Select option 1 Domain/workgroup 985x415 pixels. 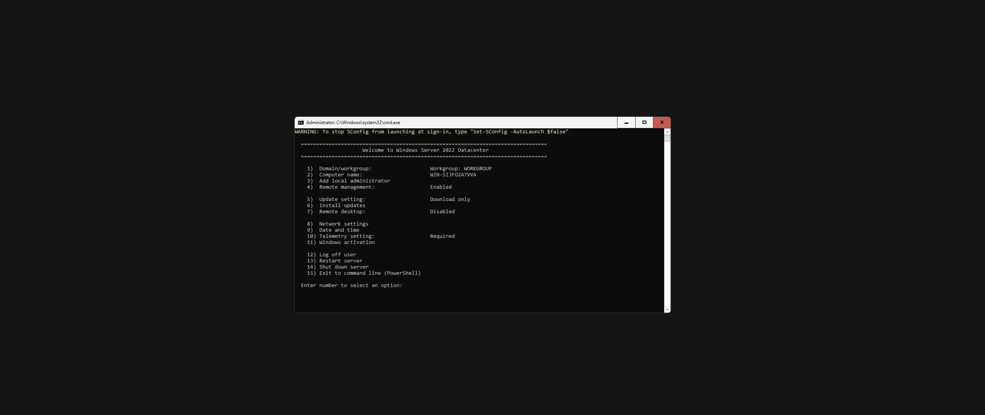(339, 168)
